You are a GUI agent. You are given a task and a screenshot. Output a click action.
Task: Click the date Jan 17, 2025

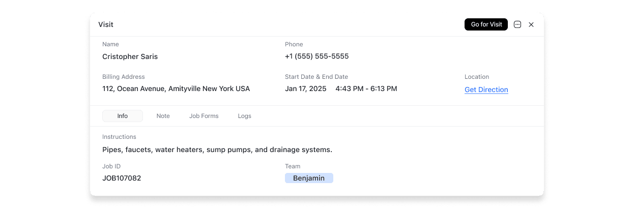coord(305,88)
